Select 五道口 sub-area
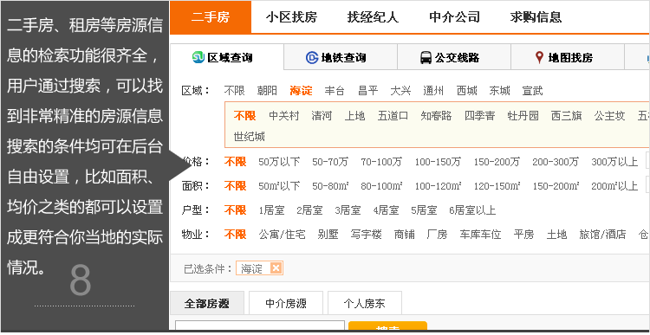This screenshot has height=335, width=650. (x=393, y=116)
